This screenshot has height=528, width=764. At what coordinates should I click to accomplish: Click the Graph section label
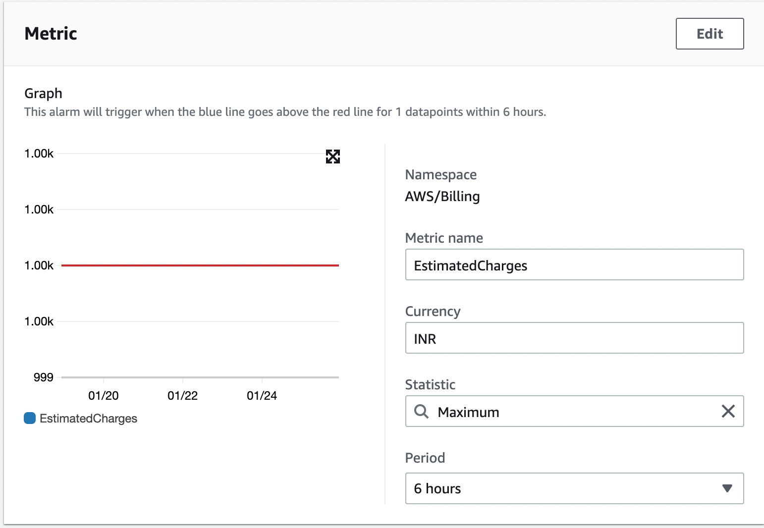coord(43,93)
